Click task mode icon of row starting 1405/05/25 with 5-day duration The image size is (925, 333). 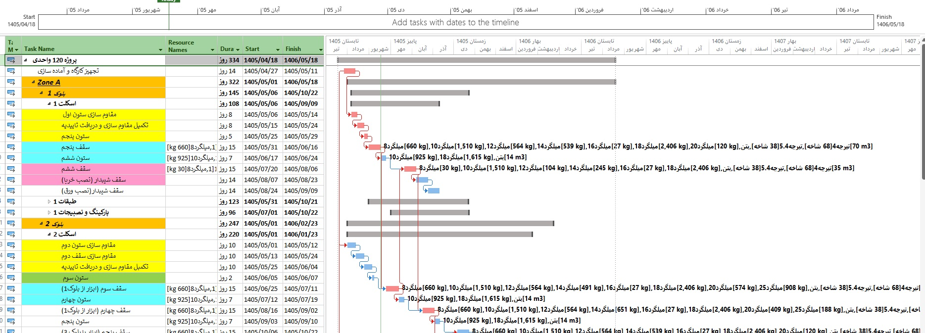(11, 136)
